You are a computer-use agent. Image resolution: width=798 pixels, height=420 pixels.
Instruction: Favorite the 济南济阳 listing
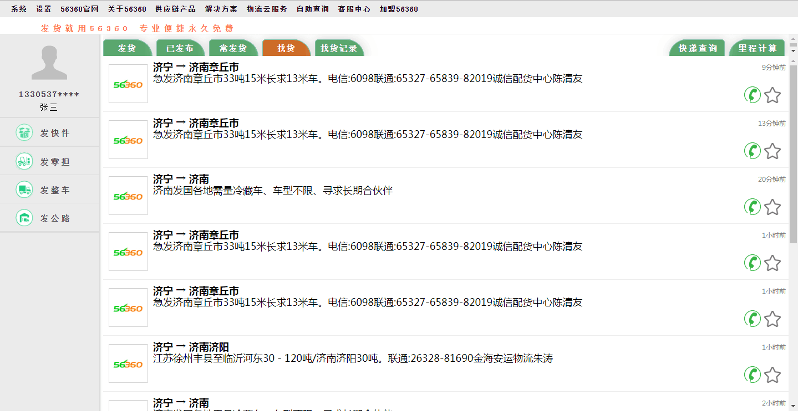[x=772, y=375]
